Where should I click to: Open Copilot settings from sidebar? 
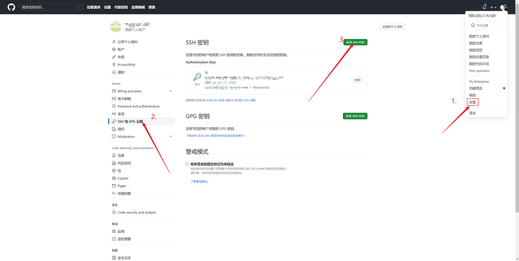pos(123,178)
